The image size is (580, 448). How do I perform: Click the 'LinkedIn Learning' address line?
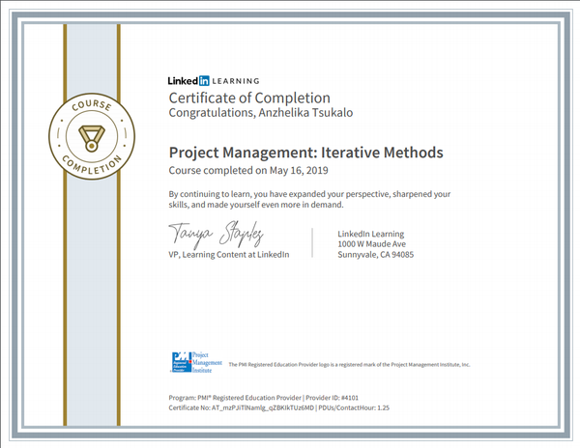pos(370,234)
